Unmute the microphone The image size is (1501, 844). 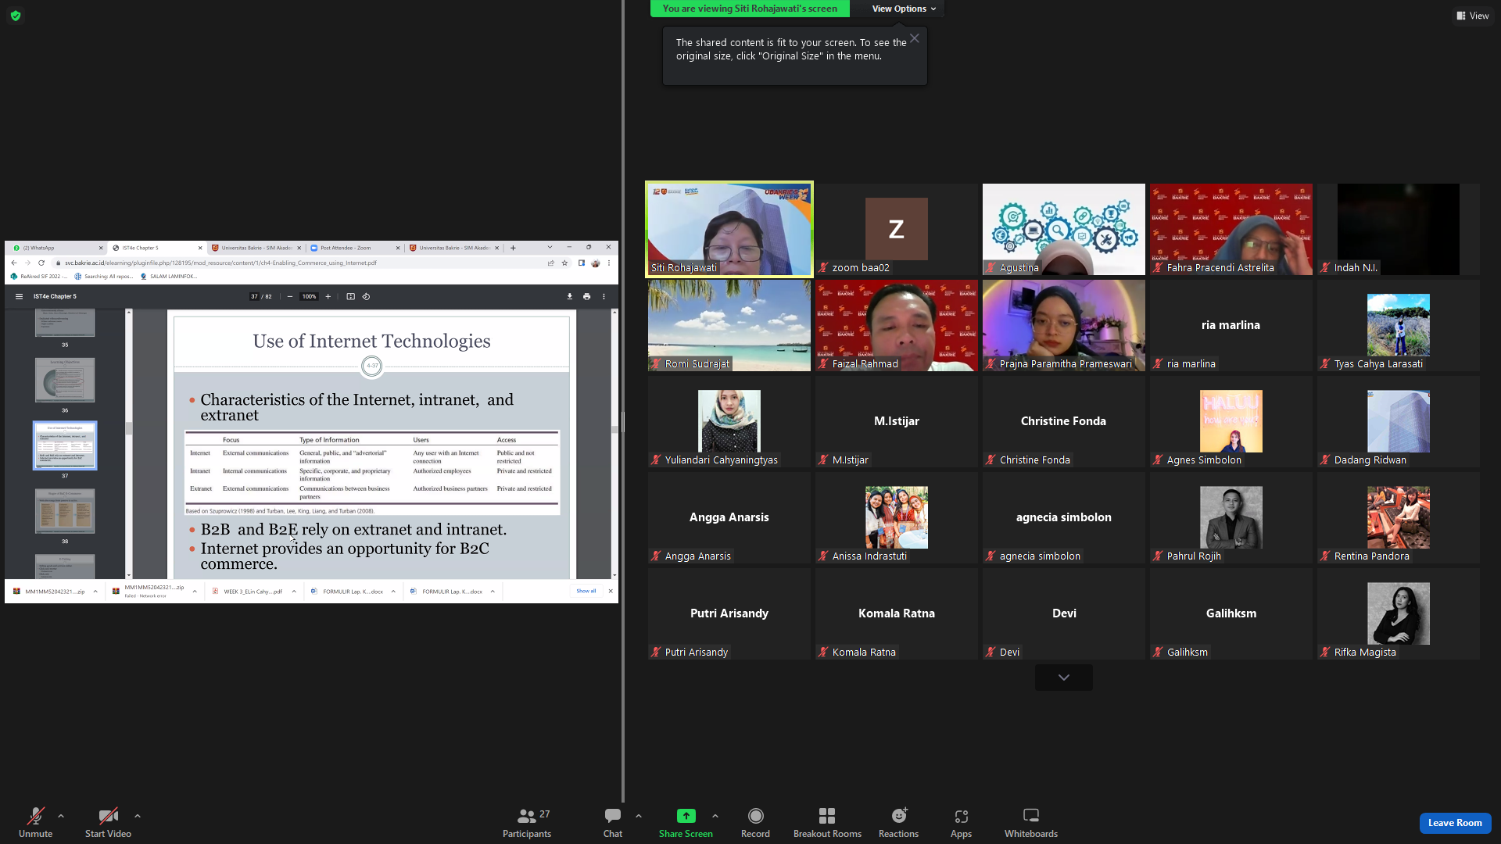click(x=36, y=823)
